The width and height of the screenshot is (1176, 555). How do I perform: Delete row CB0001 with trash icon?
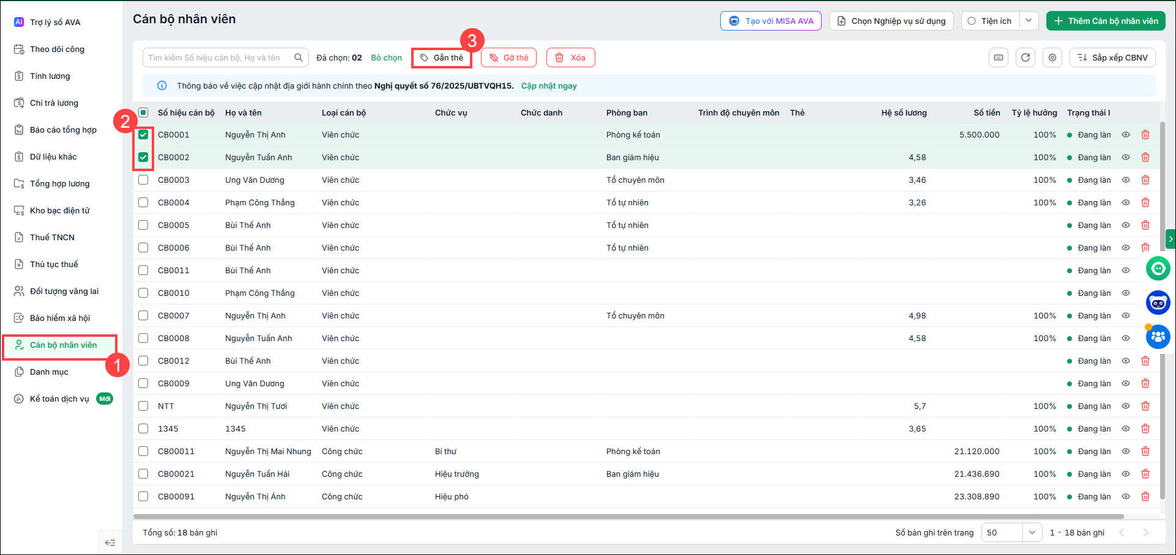[1145, 134]
